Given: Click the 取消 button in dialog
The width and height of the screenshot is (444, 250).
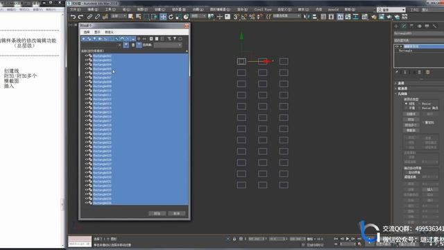Looking at the screenshot, I should (176, 213).
